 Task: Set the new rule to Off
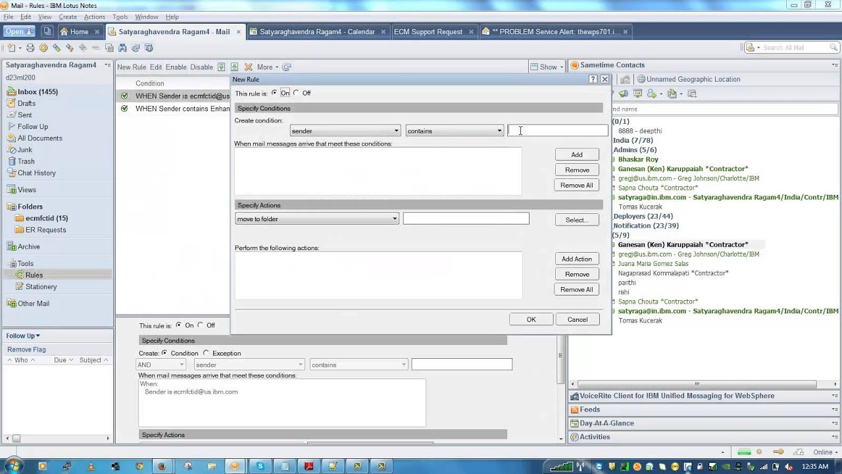pos(296,93)
